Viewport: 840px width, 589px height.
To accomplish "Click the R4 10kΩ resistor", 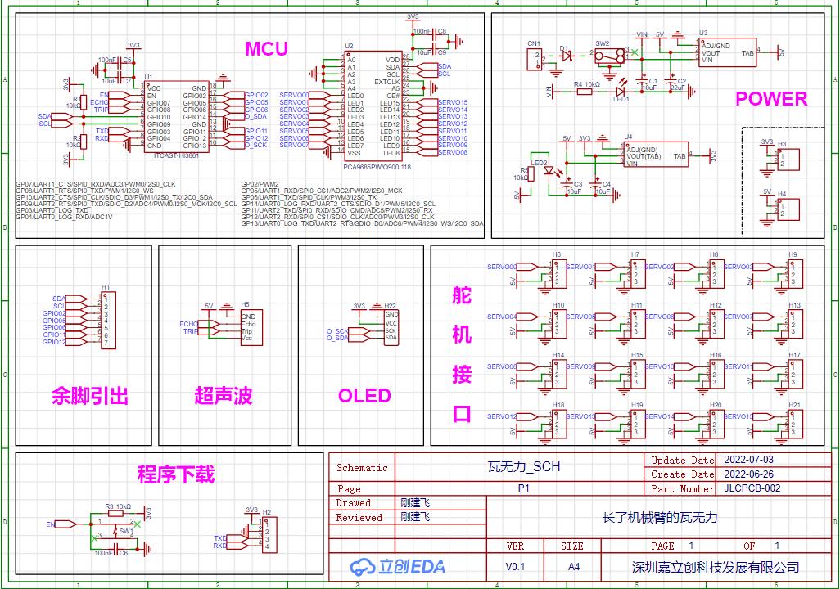I will (x=585, y=92).
